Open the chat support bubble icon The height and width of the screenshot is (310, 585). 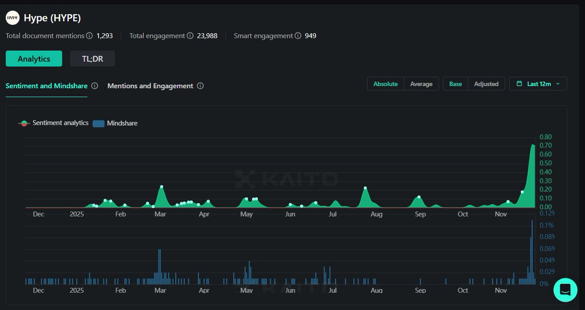[x=565, y=290]
